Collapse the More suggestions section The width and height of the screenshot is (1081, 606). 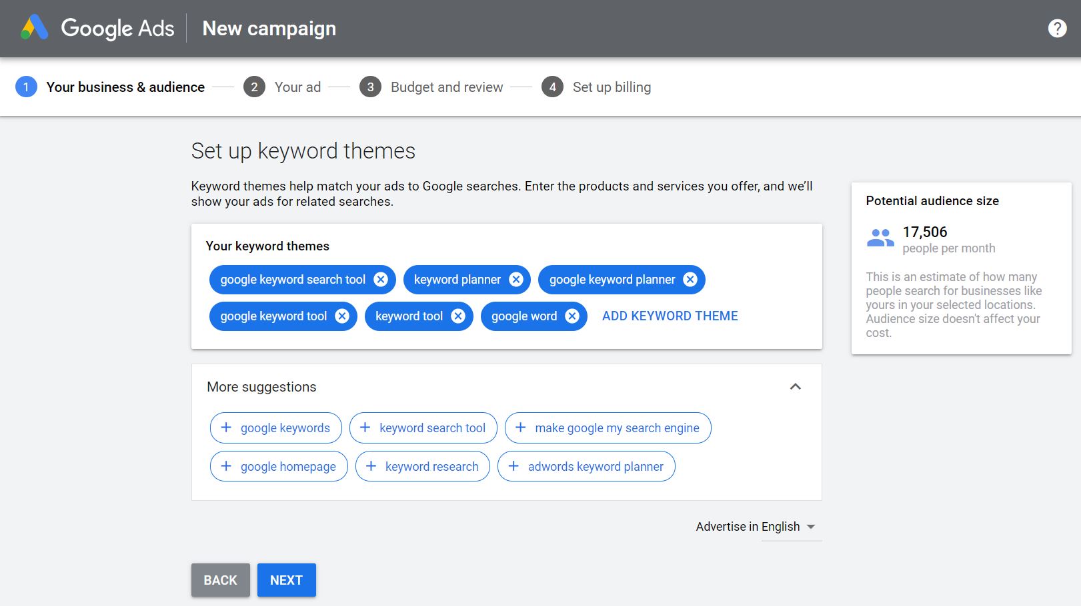[x=795, y=387]
